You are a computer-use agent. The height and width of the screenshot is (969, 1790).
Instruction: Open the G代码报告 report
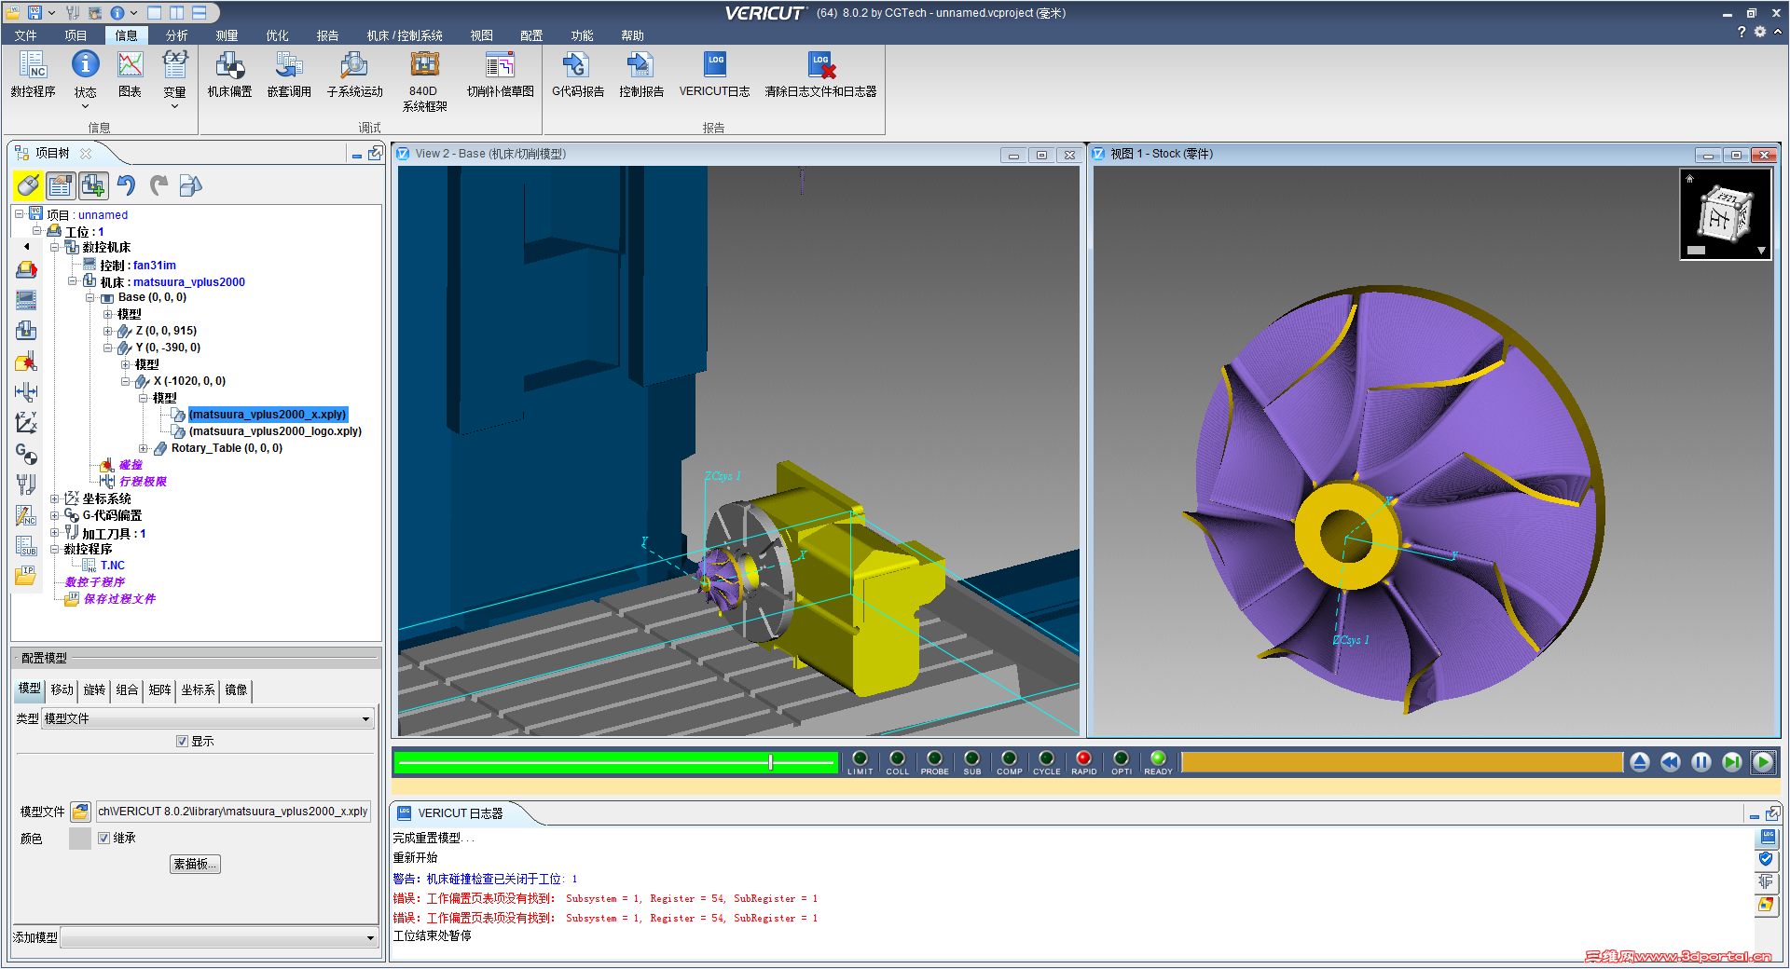[x=577, y=74]
